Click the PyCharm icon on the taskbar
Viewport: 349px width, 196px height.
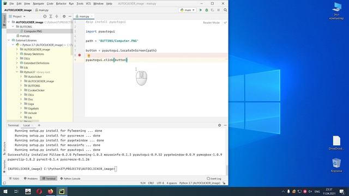coord(62,191)
